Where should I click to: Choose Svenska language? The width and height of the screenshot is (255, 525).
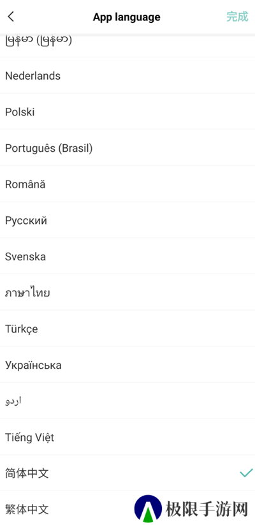(x=127, y=256)
